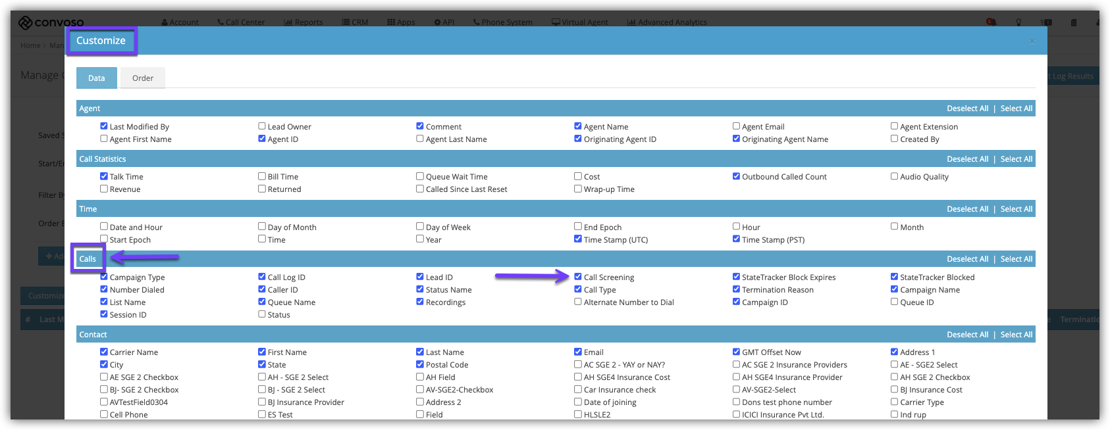Uncheck the Recordings checkbox

point(420,302)
